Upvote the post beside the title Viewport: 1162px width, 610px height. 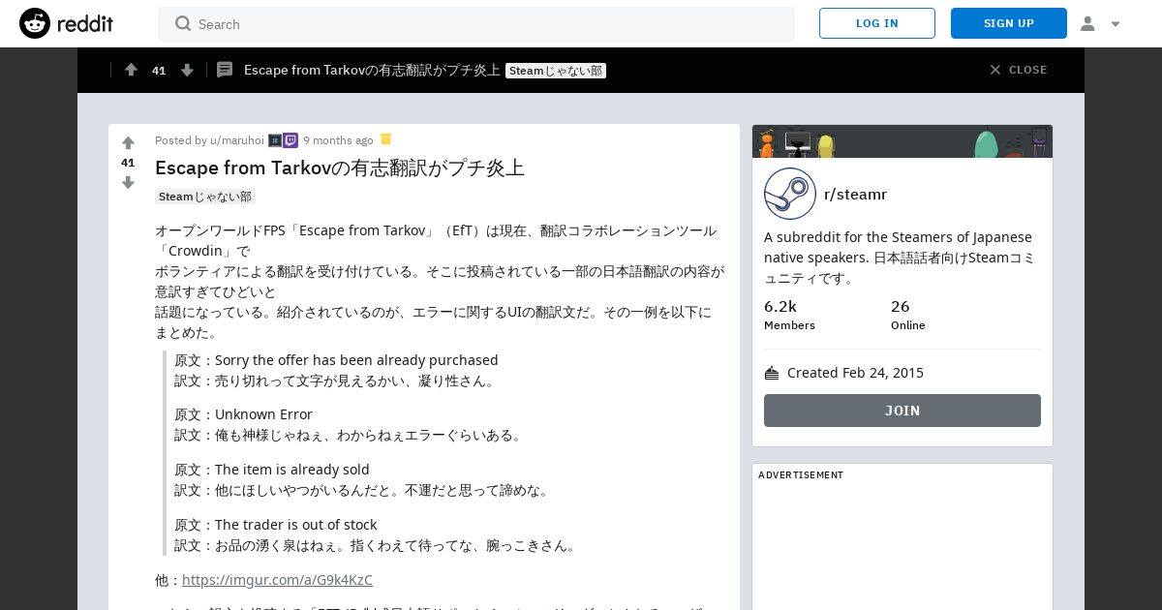coord(128,143)
